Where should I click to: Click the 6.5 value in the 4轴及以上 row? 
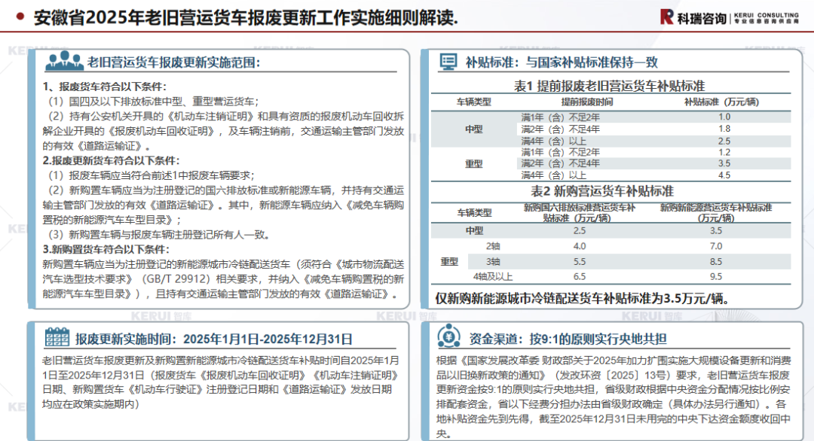click(580, 277)
